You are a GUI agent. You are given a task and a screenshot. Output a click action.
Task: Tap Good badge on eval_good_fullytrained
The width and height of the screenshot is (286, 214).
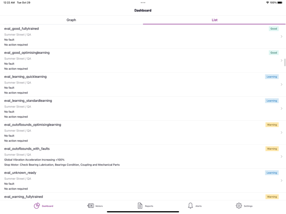point(274,29)
